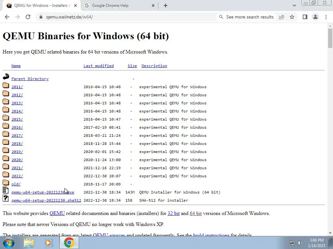Image resolution: width=333 pixels, height=249 pixels.
Task: Follow the QEMU link in the paragraph
Action: point(57,213)
